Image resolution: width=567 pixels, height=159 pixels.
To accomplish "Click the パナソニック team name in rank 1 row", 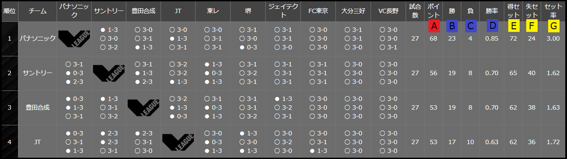I will click(38, 38).
